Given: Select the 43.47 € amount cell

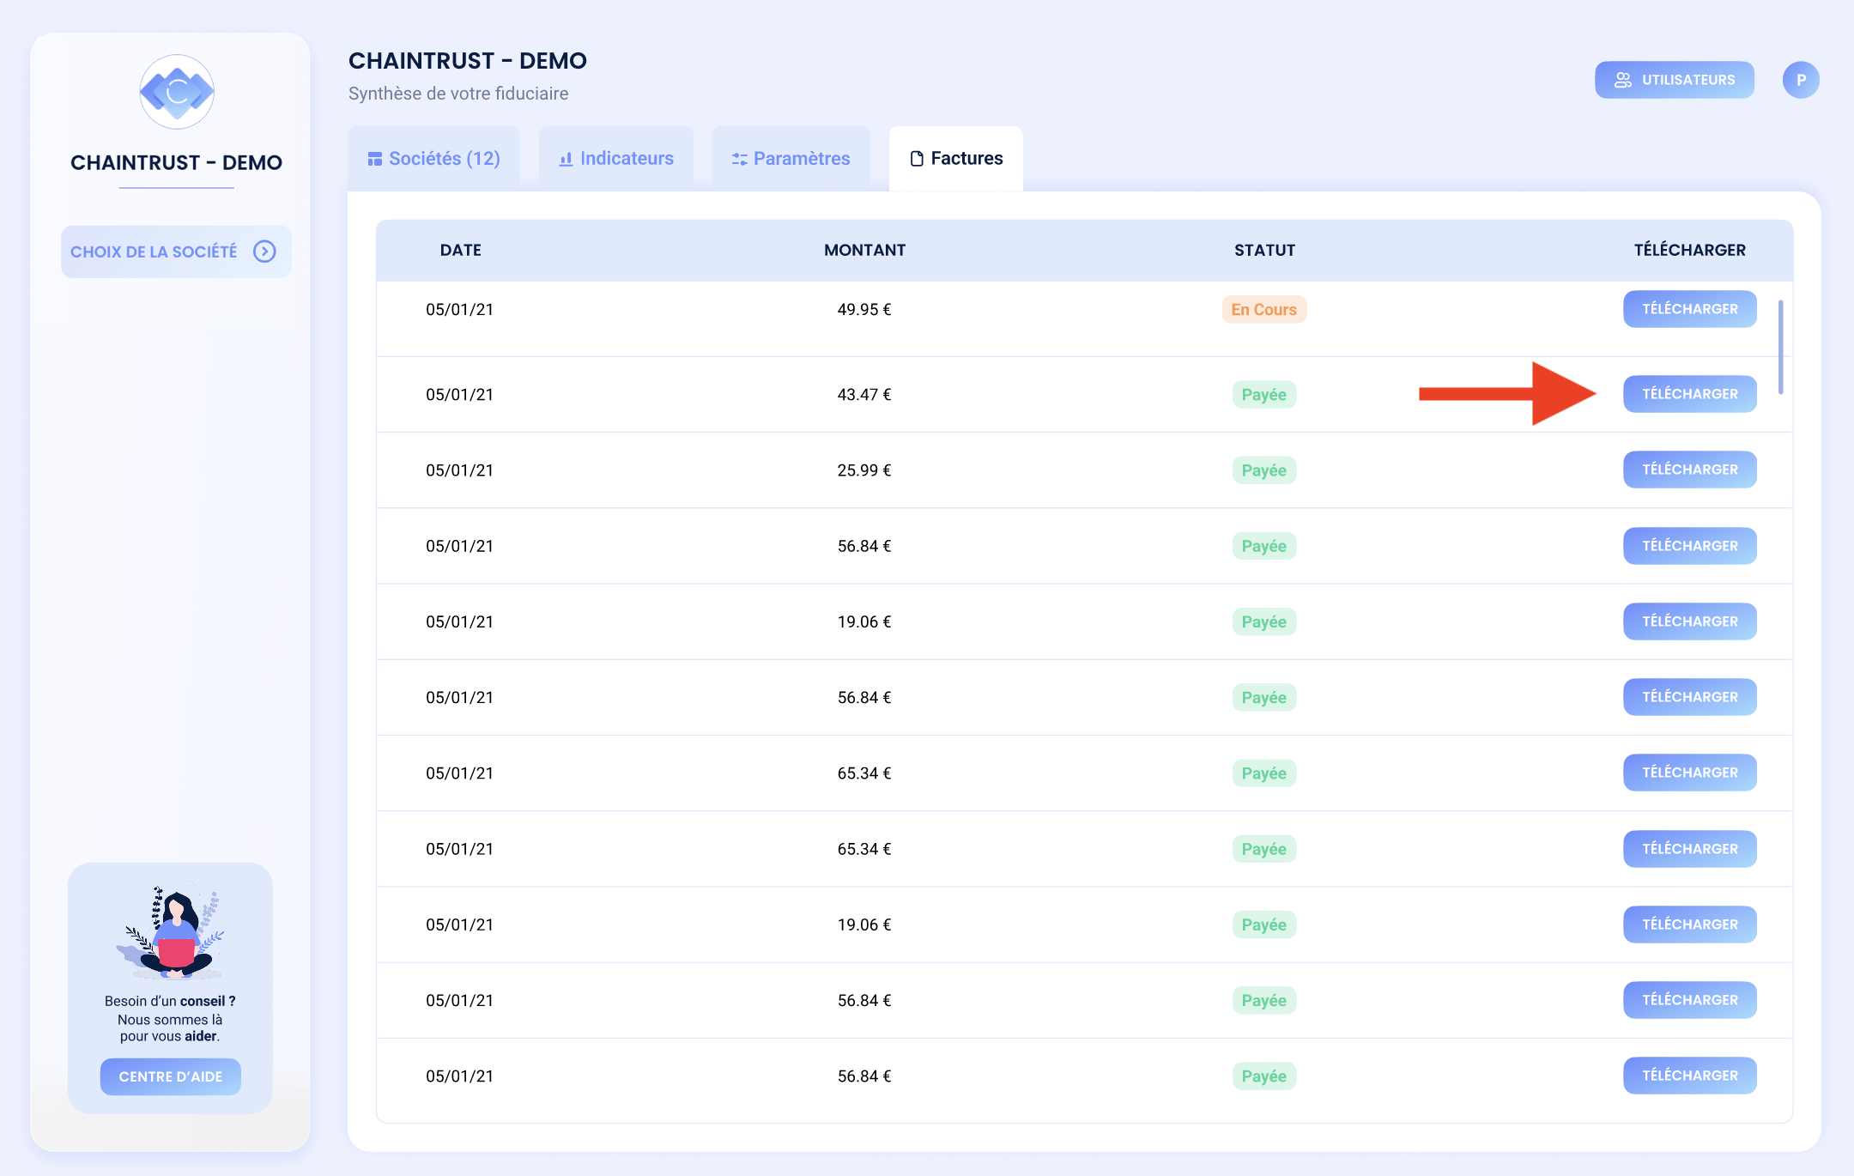Looking at the screenshot, I should tap(864, 395).
